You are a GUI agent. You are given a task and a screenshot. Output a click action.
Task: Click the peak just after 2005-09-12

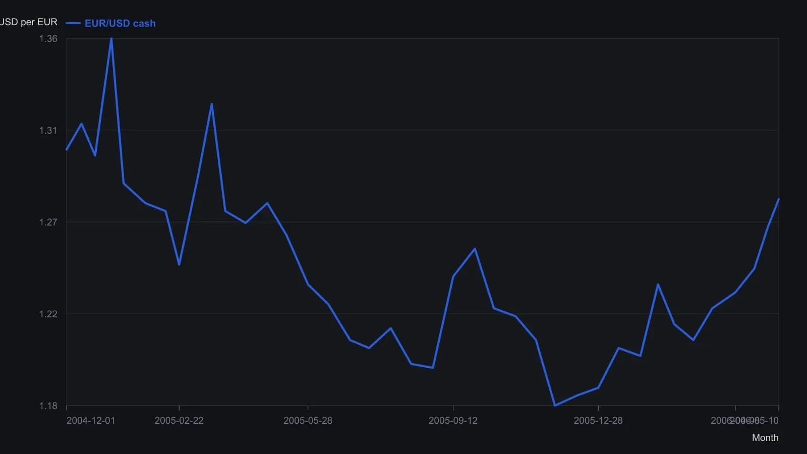(x=475, y=249)
